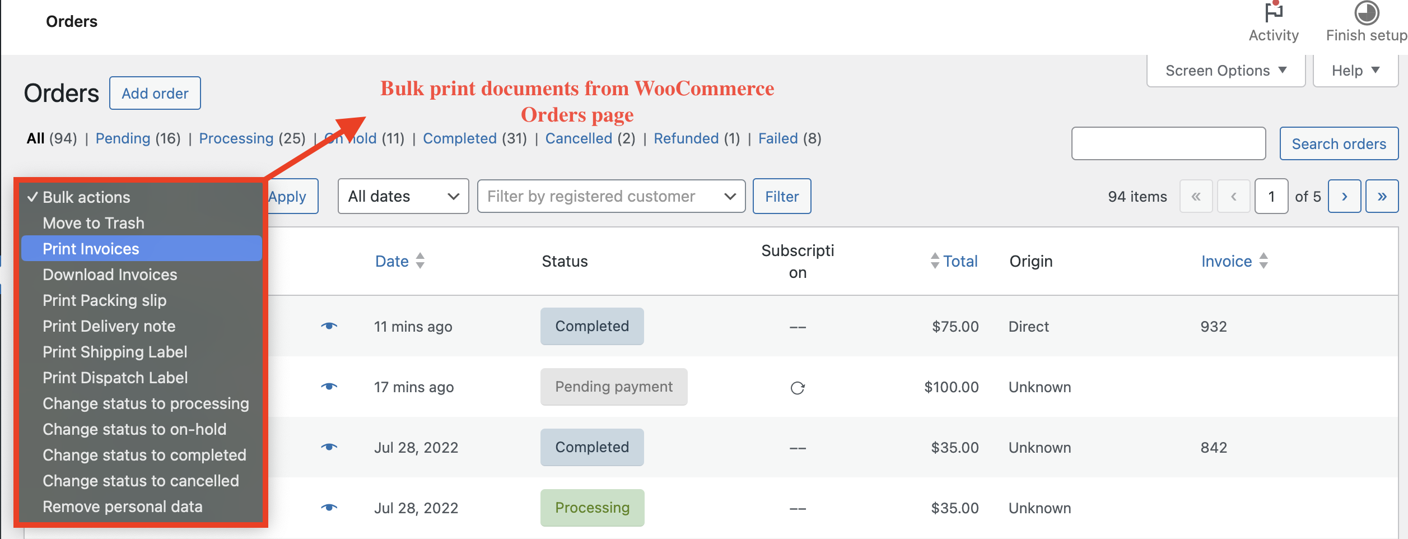Sort orders by Date column header

click(392, 261)
